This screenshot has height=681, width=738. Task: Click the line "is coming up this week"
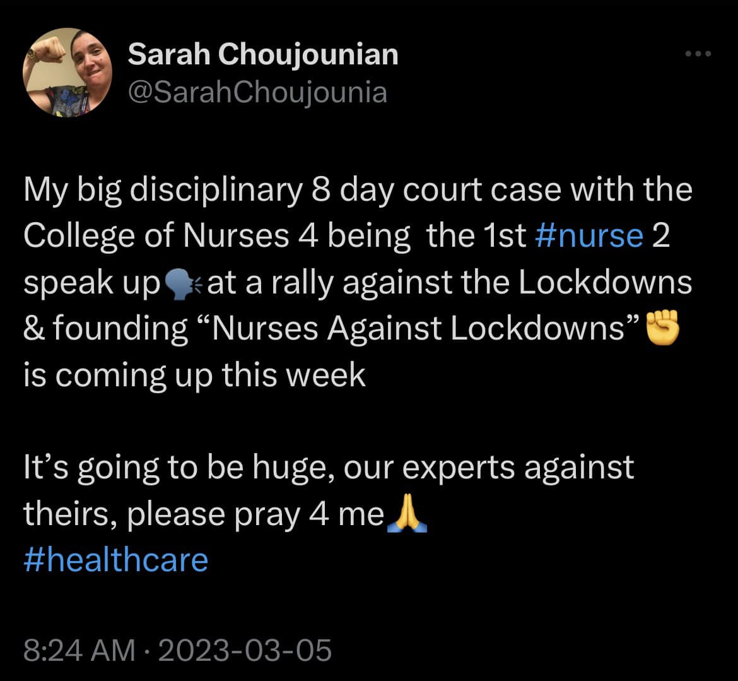[x=194, y=376]
